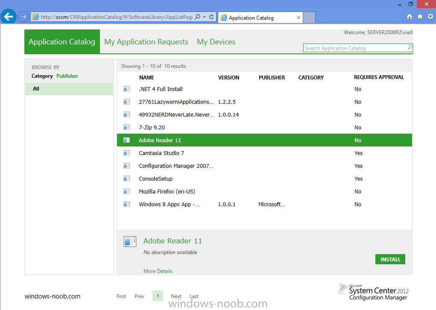Click the Microsoft... publisher cell
436x310 pixels.
272,205
